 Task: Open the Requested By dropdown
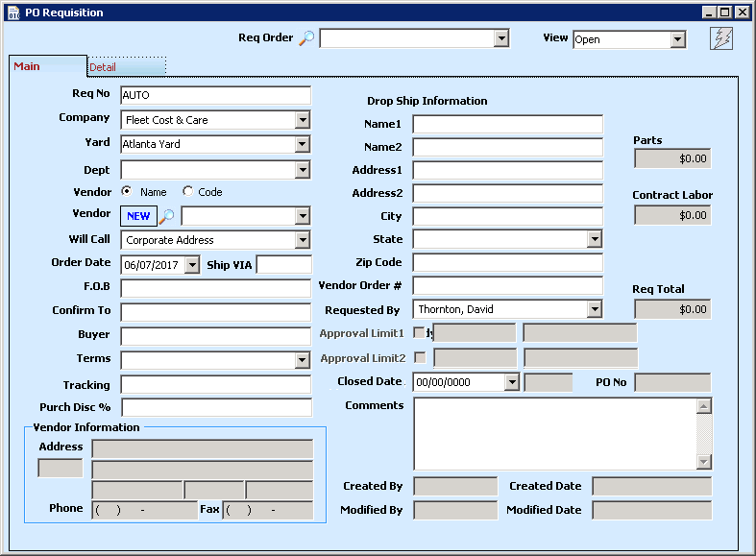(595, 309)
